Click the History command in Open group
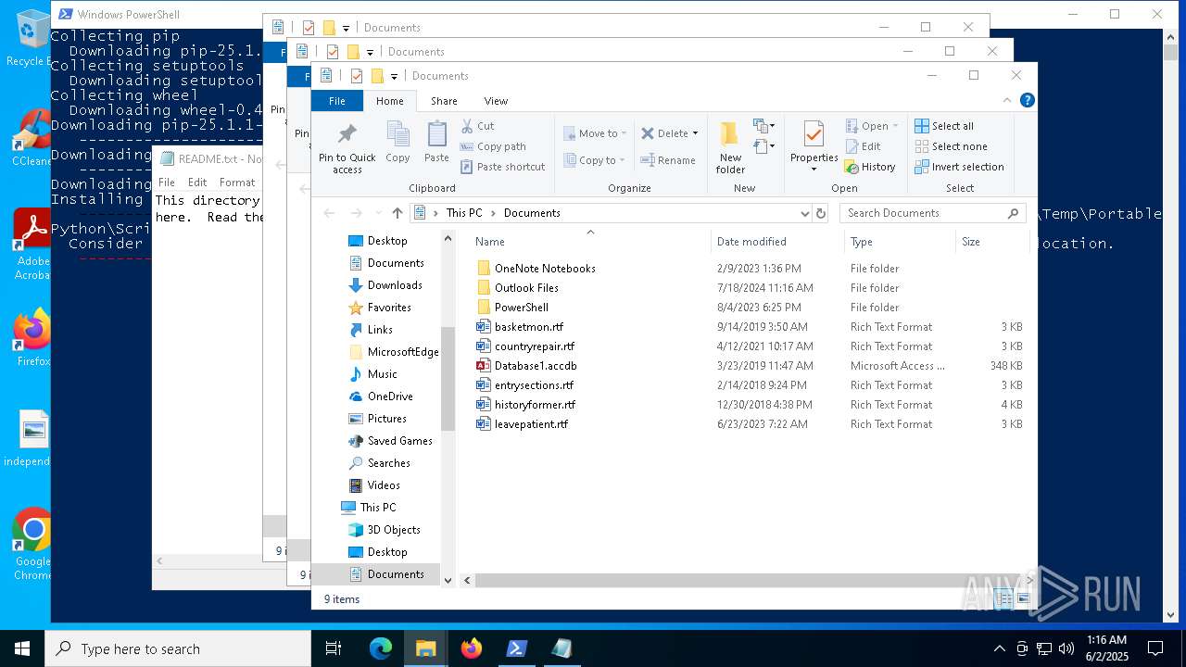This screenshot has width=1186, height=667. click(870, 167)
